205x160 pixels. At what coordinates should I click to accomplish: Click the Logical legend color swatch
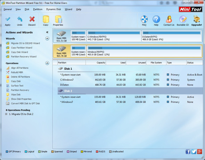point(26,152)
